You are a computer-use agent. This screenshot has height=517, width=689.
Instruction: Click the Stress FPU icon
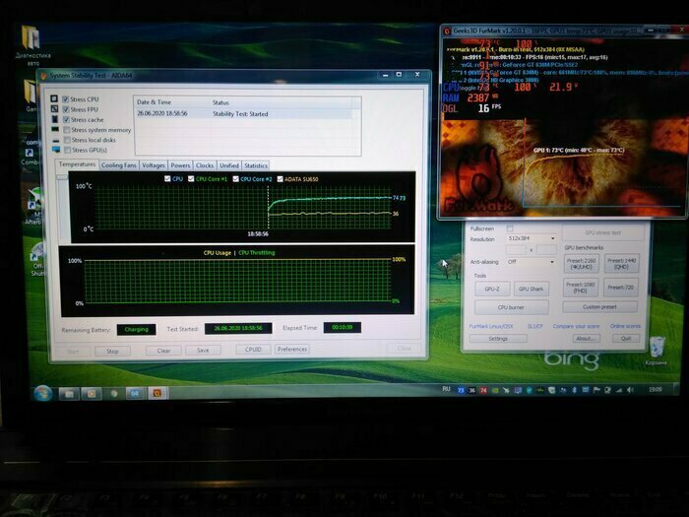click(x=54, y=108)
